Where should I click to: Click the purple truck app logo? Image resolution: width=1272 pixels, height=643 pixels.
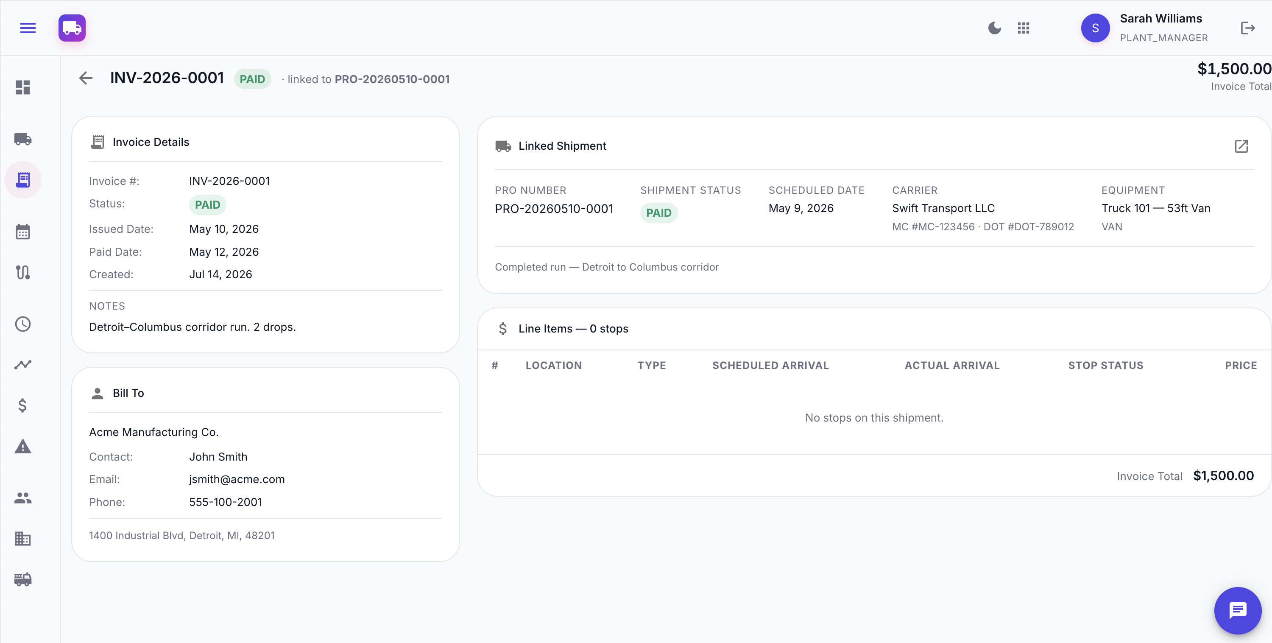72,28
